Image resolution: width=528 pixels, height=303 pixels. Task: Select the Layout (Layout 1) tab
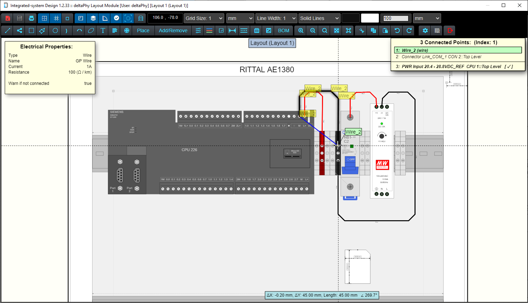[272, 43]
